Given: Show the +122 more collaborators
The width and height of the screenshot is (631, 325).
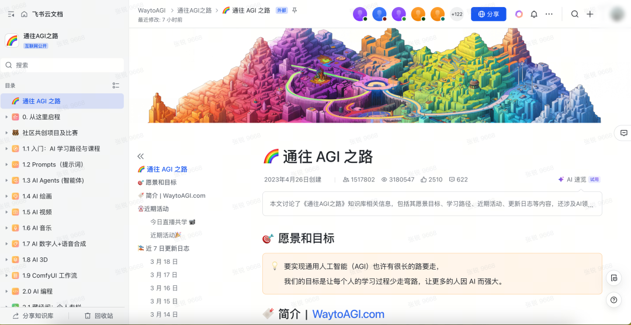Looking at the screenshot, I should [x=457, y=14].
